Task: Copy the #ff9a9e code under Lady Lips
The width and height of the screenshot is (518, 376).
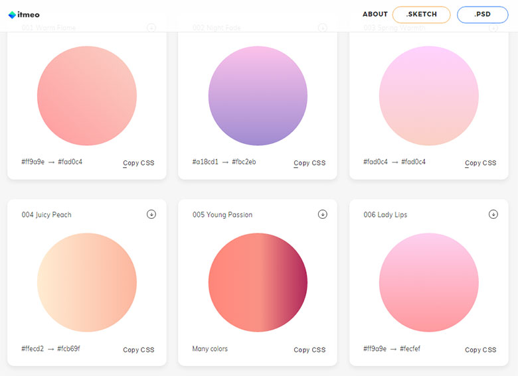Action: click(375, 349)
